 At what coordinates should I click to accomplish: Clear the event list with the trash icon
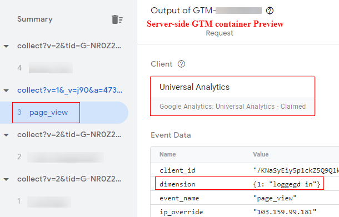click(117, 19)
